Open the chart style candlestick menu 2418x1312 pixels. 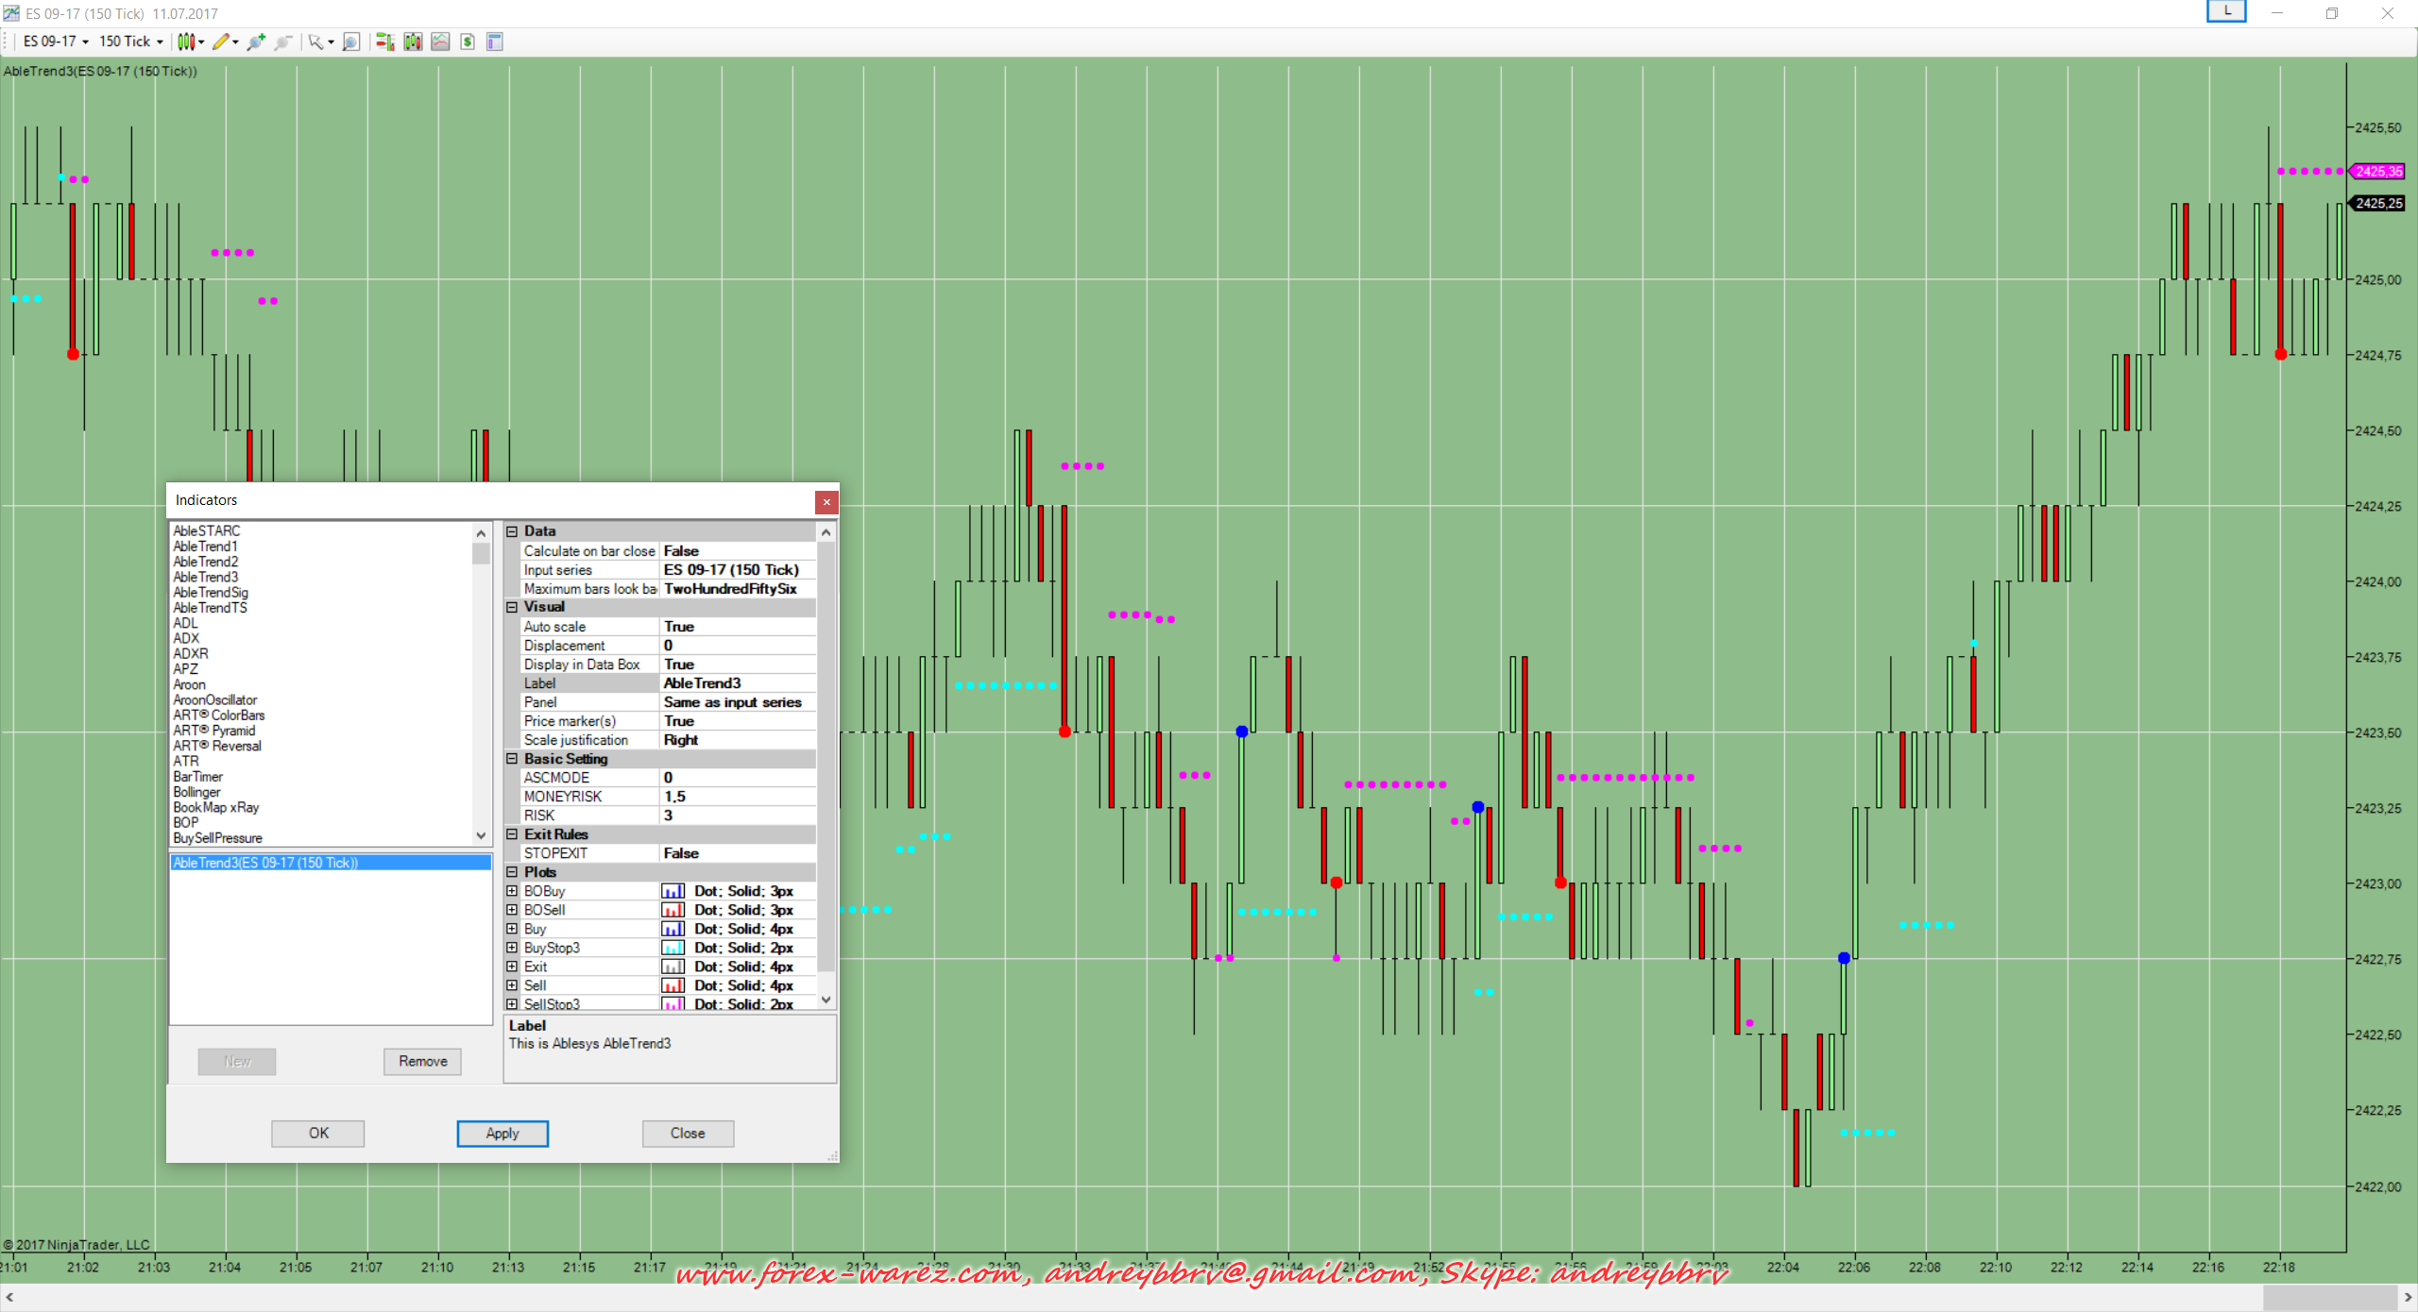[188, 42]
